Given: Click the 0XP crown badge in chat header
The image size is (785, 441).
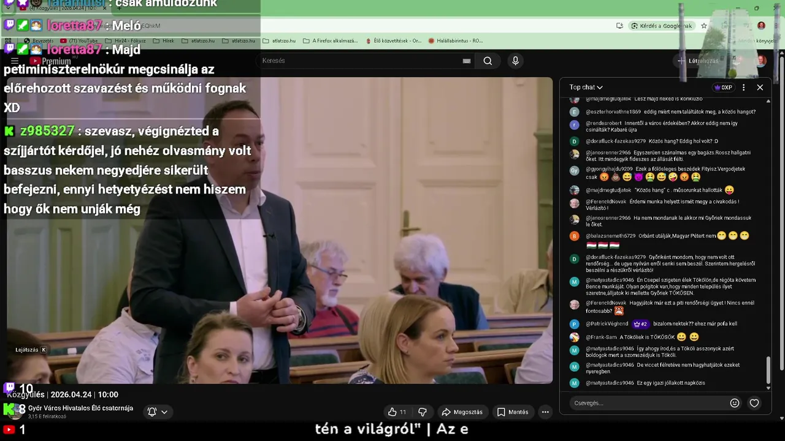Looking at the screenshot, I should [723, 88].
